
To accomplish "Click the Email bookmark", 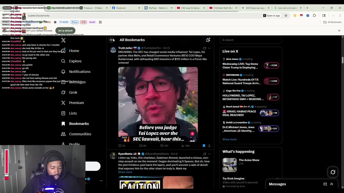I will [x=92, y=22].
